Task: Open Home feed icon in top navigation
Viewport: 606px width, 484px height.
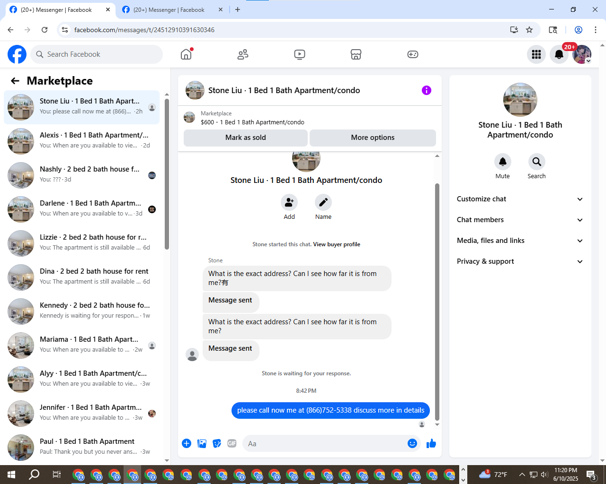Action: tap(186, 54)
